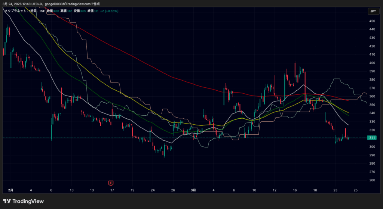Image resolution: width=383 pixels, height=209 pixels.
Task: Click the 360 price axis label
Action: click(x=372, y=96)
